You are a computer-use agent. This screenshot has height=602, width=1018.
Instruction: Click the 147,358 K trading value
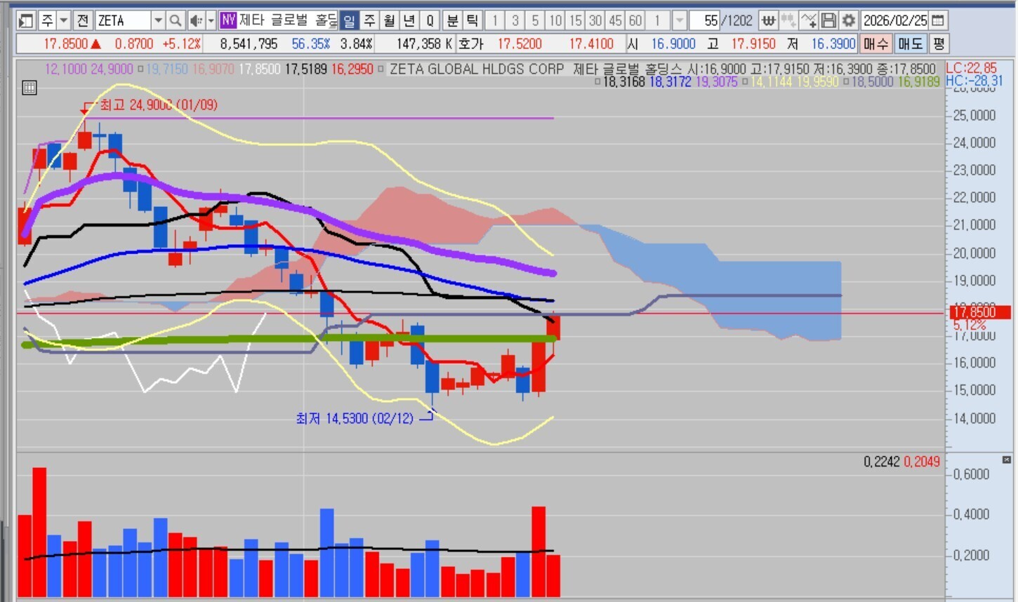tap(424, 44)
